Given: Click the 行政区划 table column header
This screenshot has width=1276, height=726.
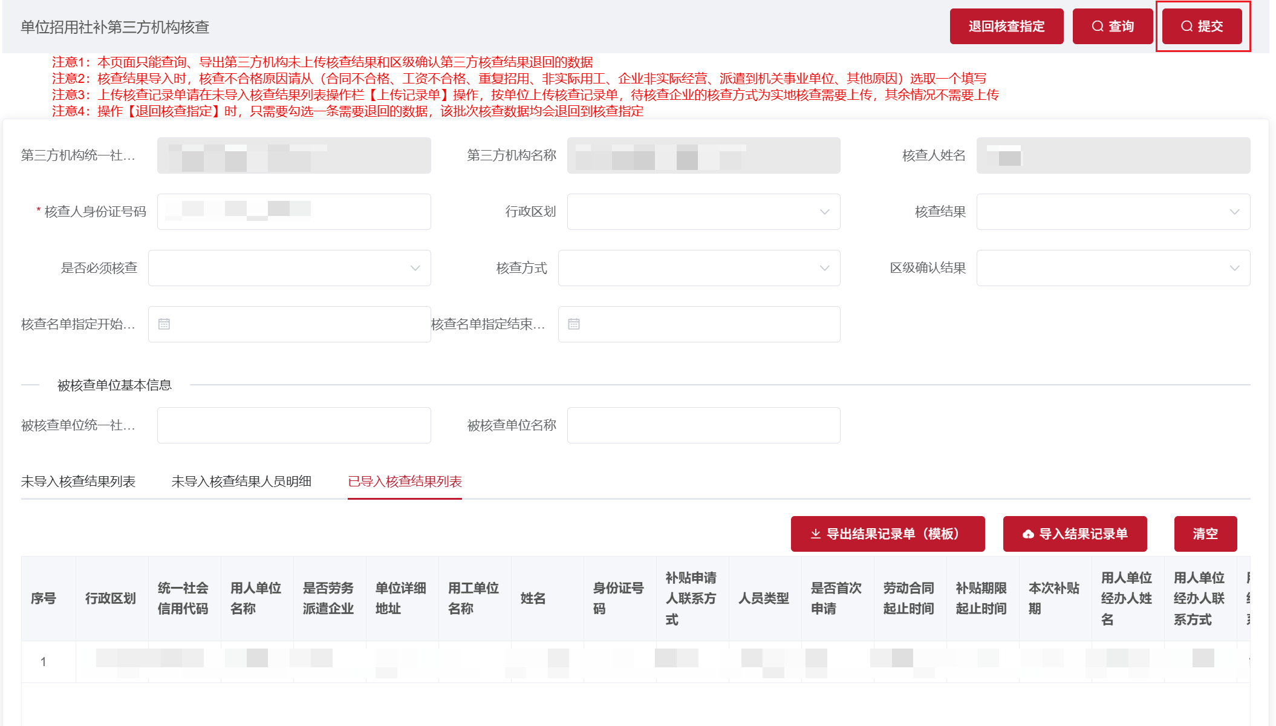Looking at the screenshot, I should tap(112, 598).
